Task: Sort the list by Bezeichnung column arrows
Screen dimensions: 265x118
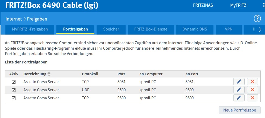Action: (49, 74)
